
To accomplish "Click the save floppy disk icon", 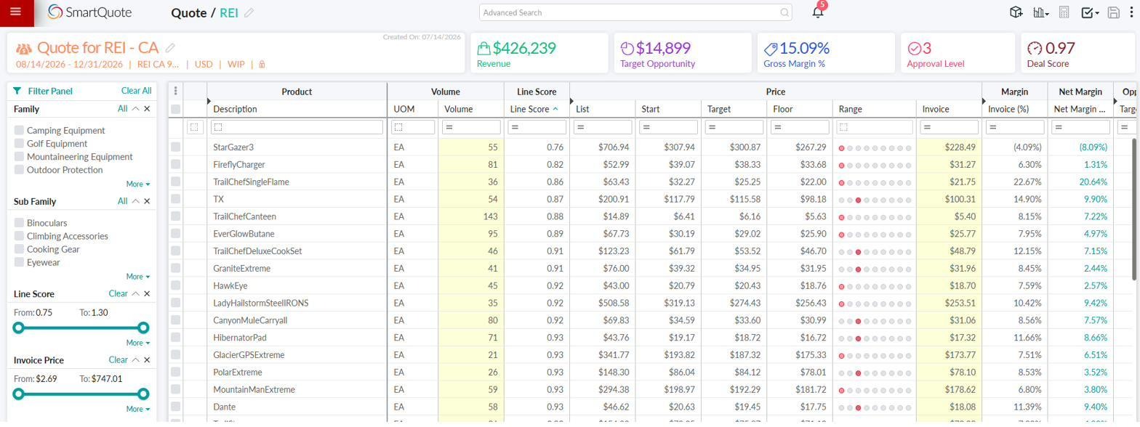I will coord(1113,12).
